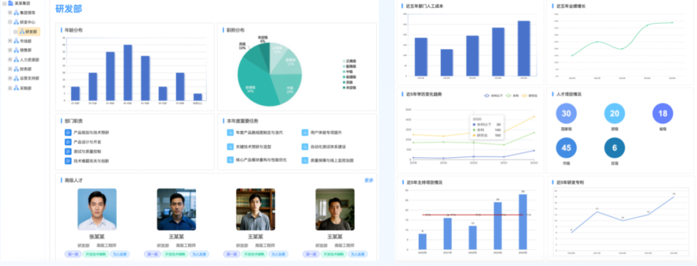Image resolution: width=697 pixels, height=266 pixels.
Task: Click the org icon beside 采购部
Action: [x=16, y=88]
